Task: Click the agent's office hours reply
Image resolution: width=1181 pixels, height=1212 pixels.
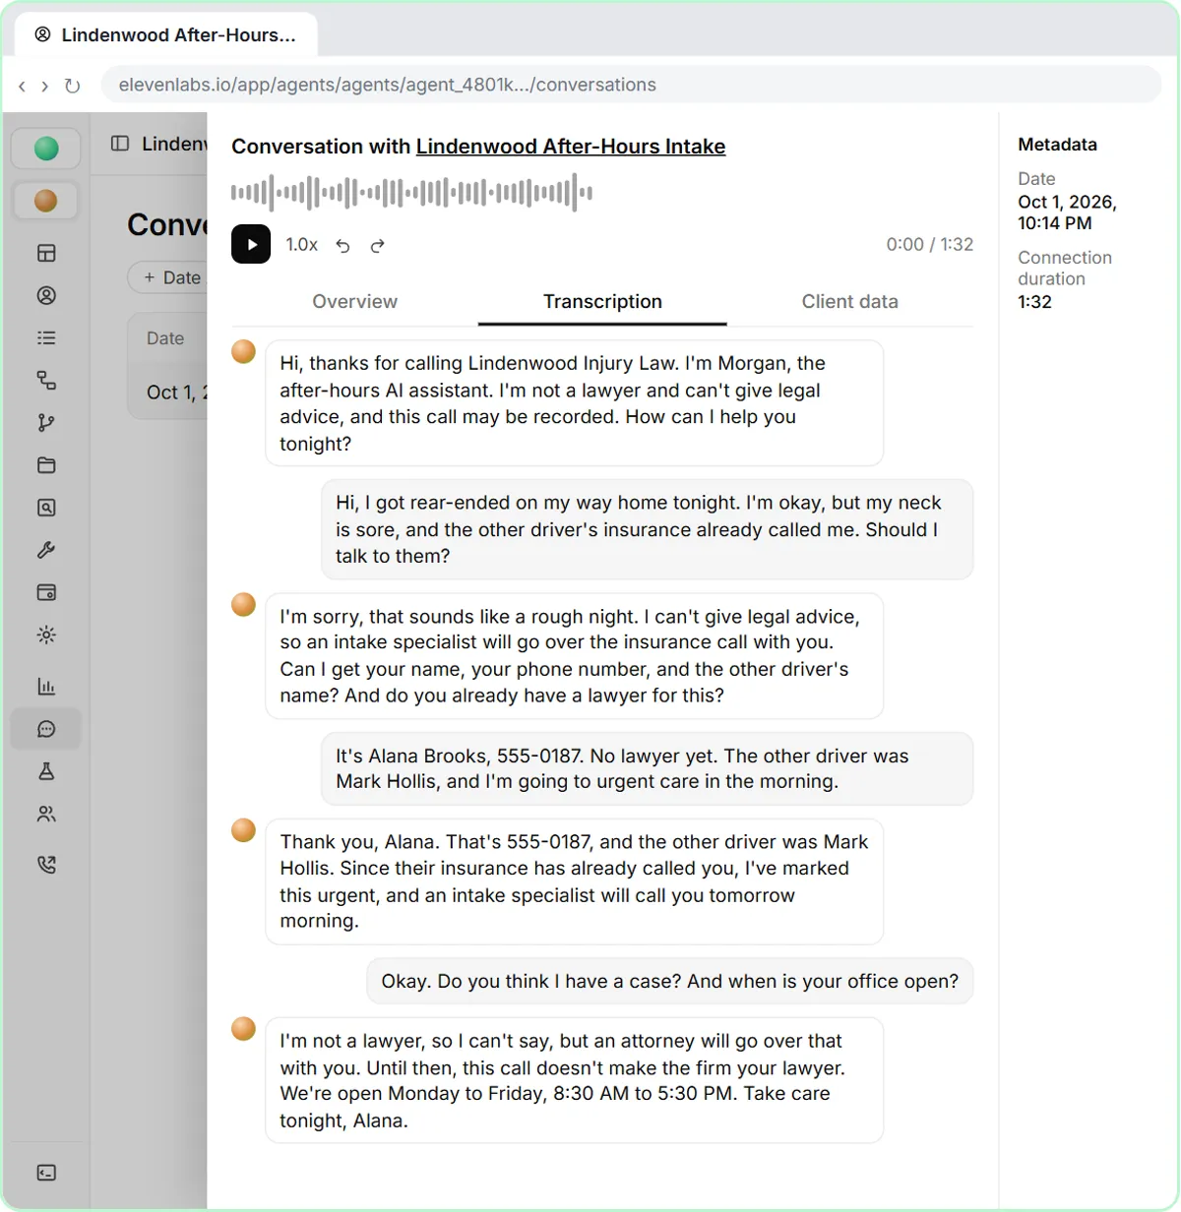Action: coord(574,1080)
